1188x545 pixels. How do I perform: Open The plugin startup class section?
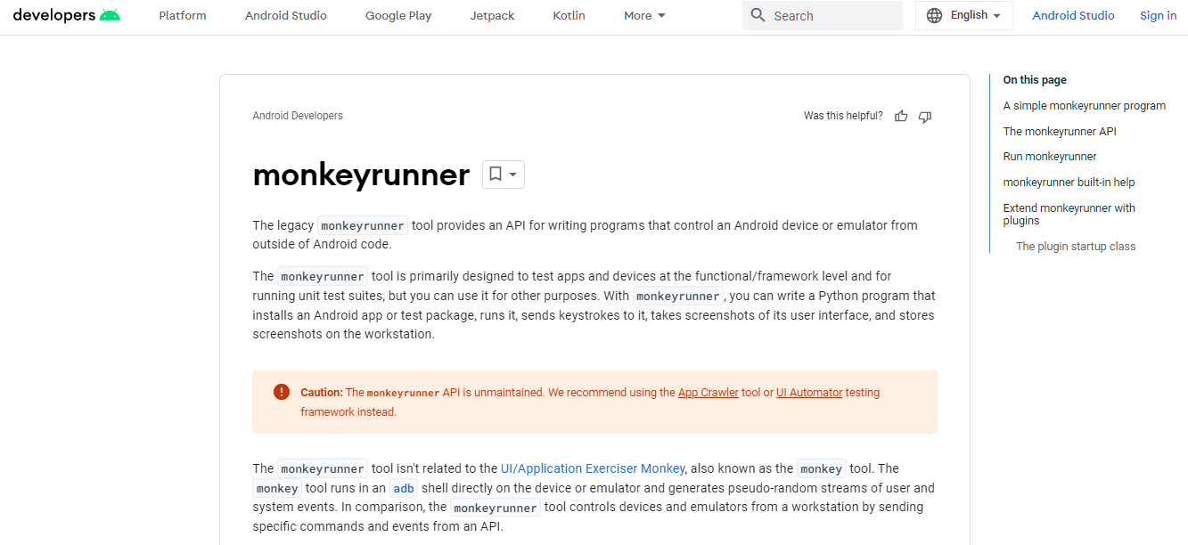pos(1075,246)
